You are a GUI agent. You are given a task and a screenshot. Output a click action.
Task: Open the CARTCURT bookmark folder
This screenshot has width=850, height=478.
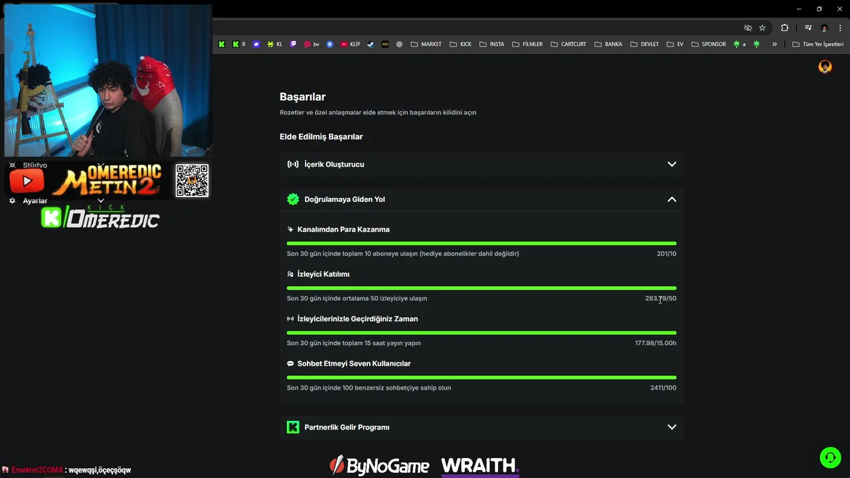pyautogui.click(x=568, y=44)
